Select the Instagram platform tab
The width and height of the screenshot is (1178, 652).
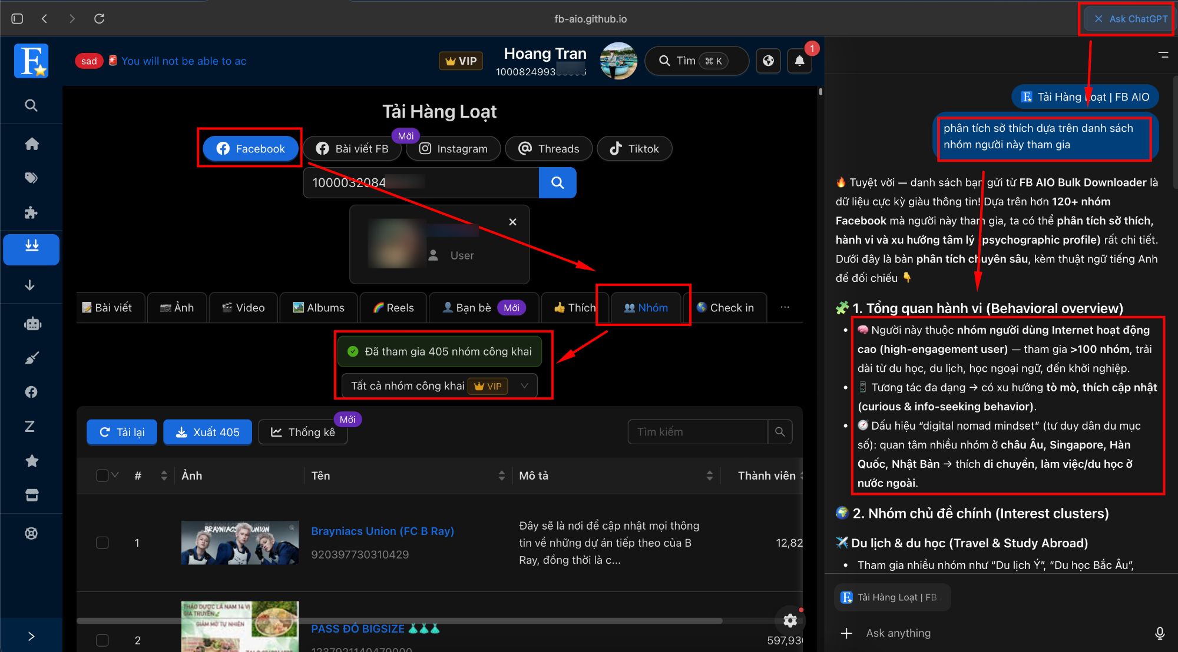coord(454,149)
